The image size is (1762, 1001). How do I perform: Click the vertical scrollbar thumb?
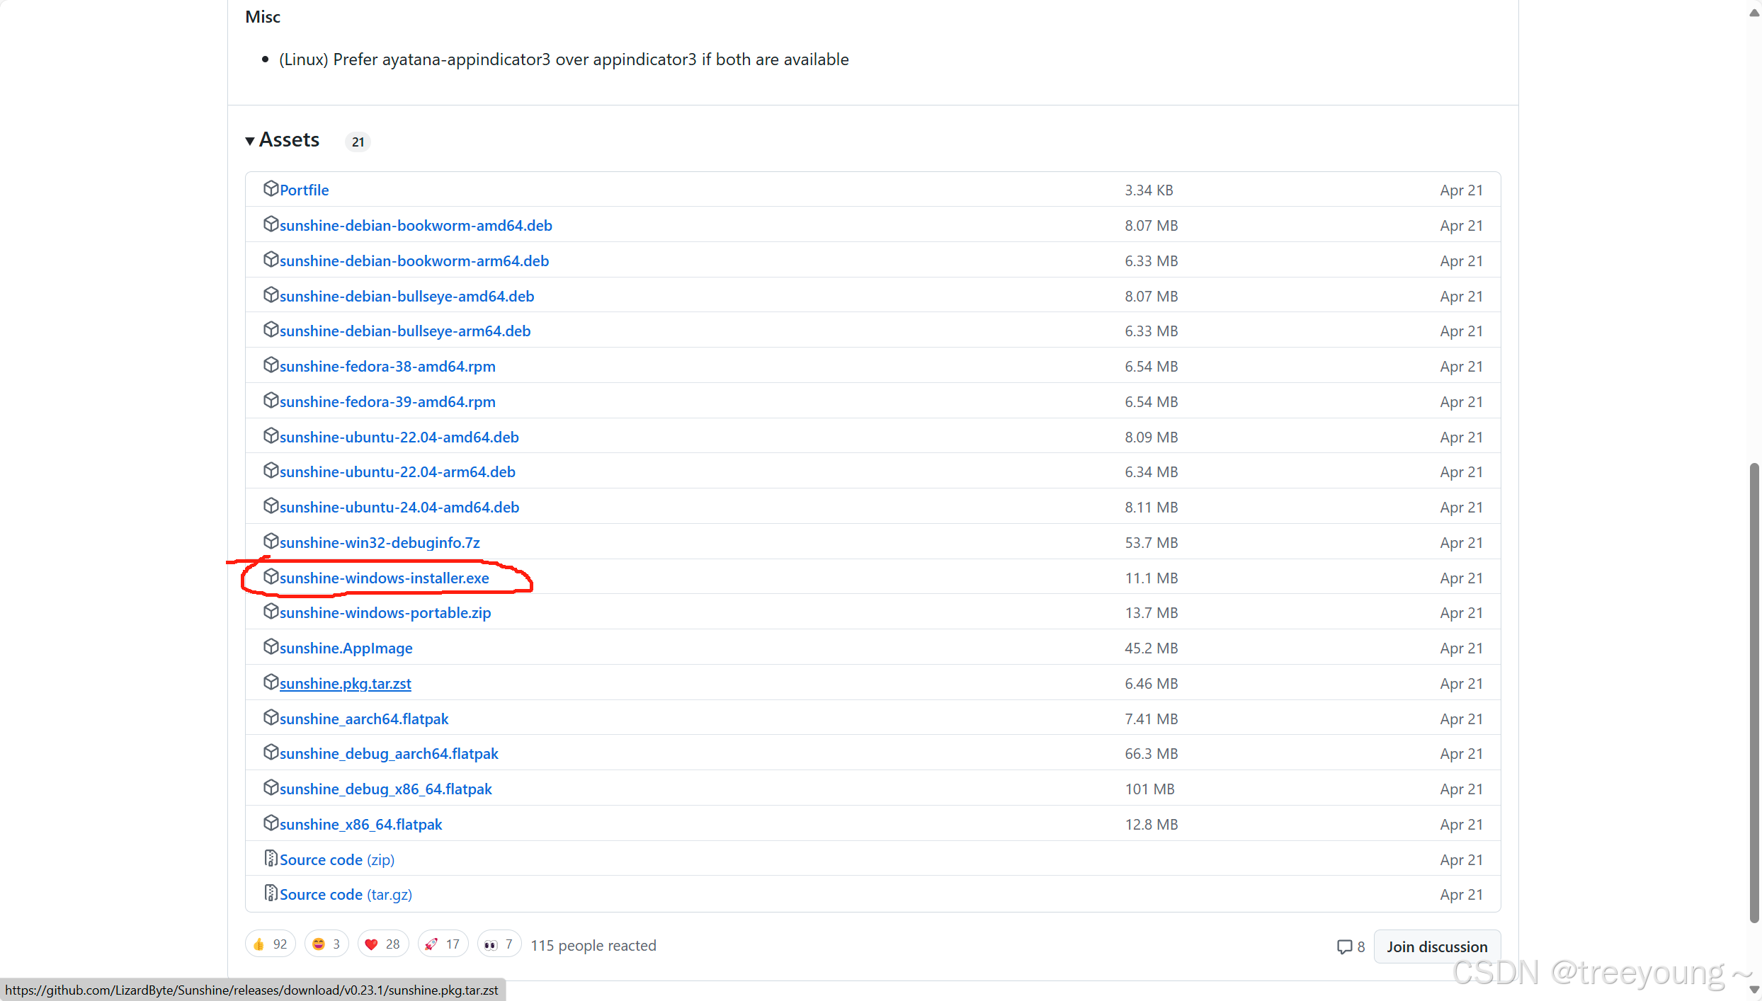coord(1754,692)
